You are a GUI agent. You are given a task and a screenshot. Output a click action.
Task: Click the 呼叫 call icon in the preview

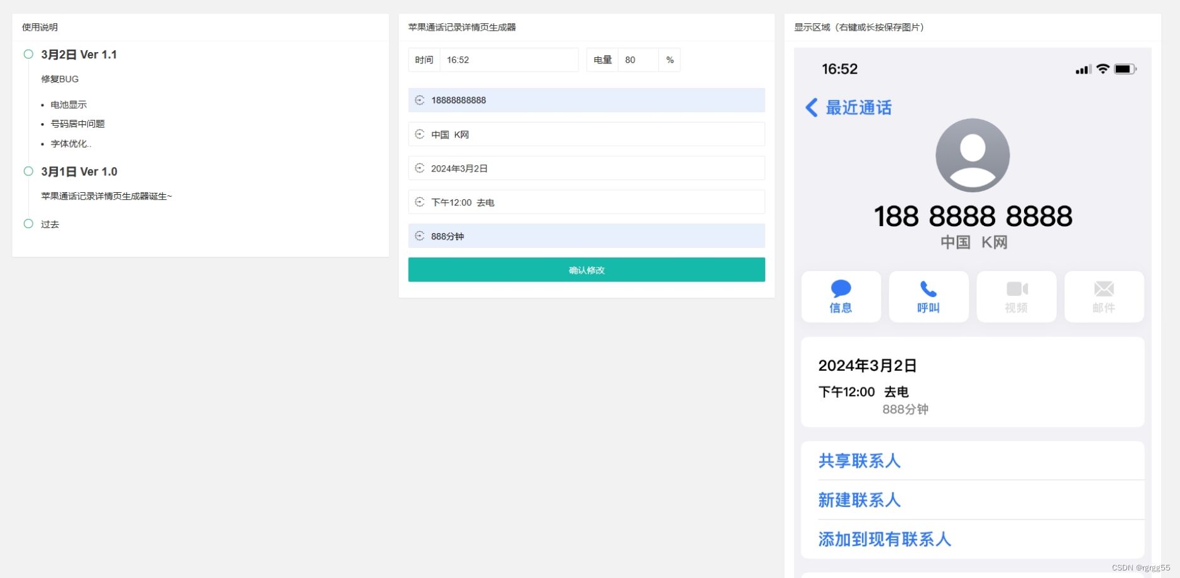click(x=929, y=288)
